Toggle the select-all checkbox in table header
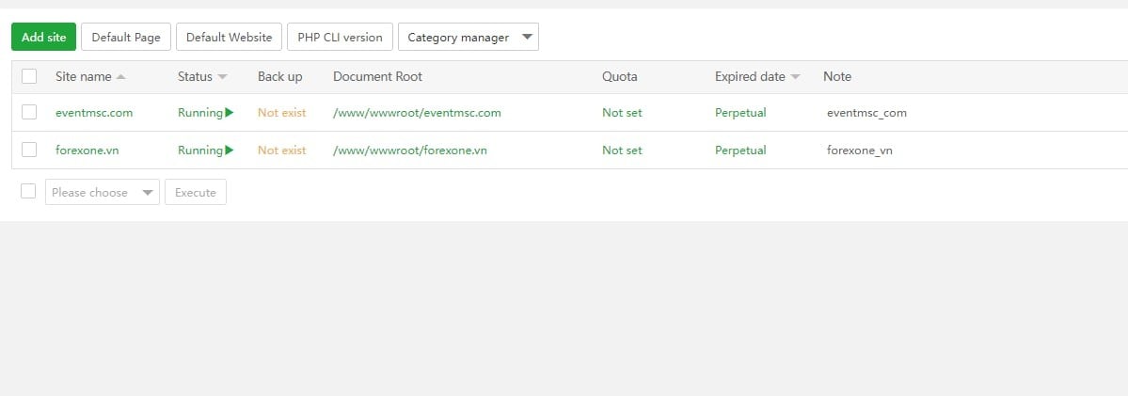The height and width of the screenshot is (396, 1128). (x=29, y=76)
